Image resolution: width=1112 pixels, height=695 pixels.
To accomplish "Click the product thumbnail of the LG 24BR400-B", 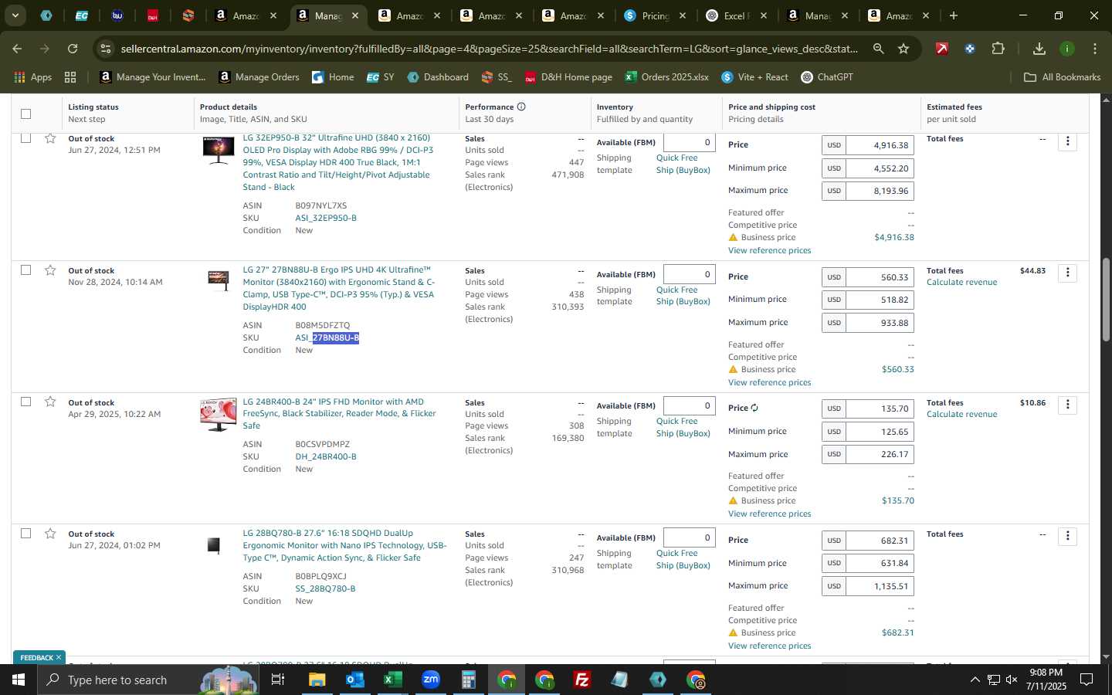I will pos(219,414).
